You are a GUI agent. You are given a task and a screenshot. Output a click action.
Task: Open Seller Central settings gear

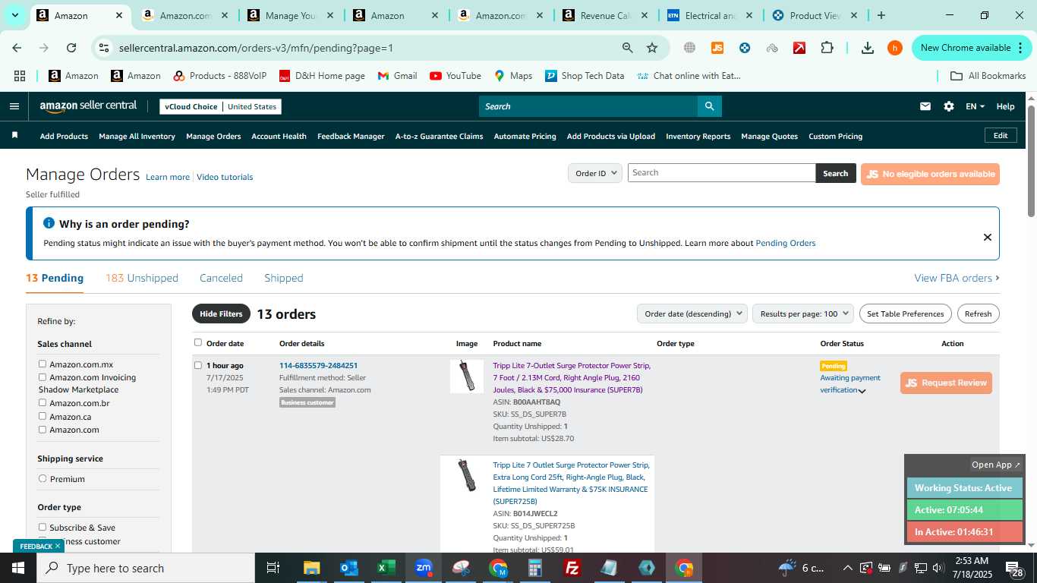[949, 106]
